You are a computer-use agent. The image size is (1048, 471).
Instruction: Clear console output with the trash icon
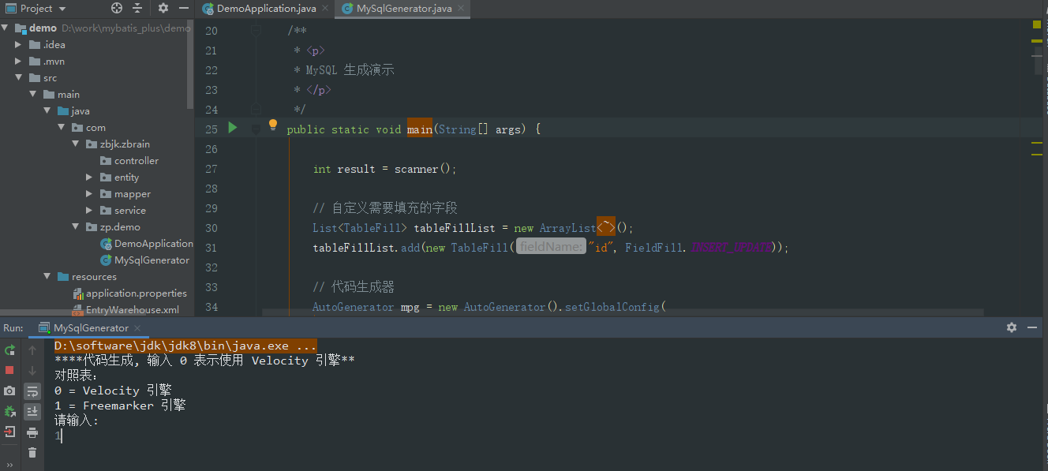click(x=32, y=452)
